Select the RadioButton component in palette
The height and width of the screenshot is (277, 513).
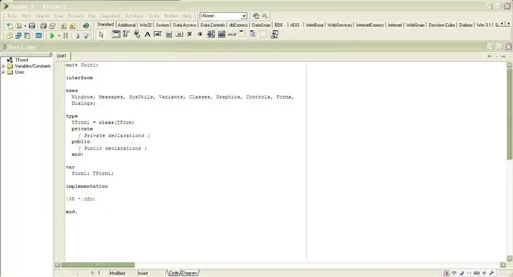click(x=200, y=34)
